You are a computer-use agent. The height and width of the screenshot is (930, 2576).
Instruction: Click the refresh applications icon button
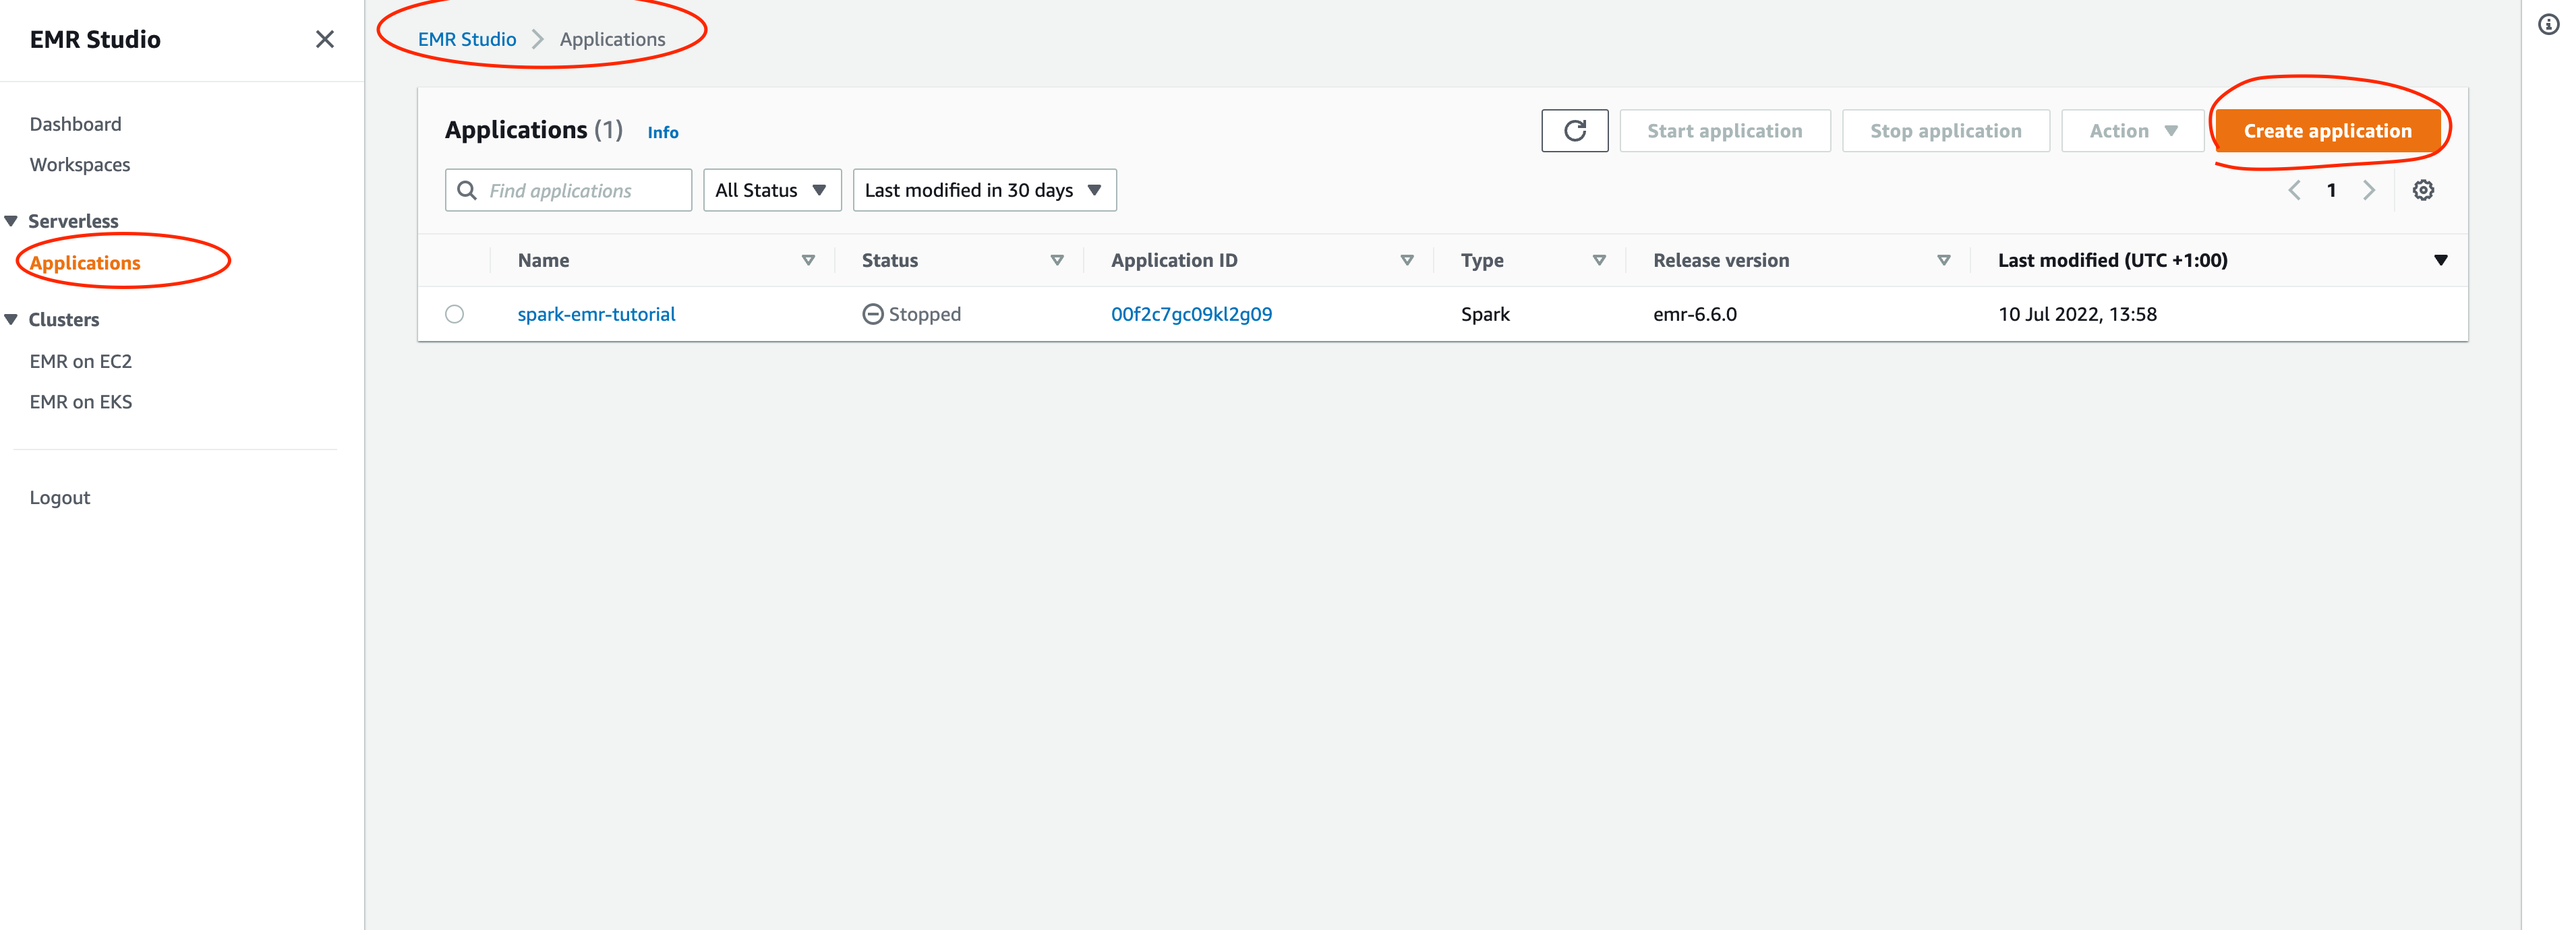pyautogui.click(x=1574, y=131)
